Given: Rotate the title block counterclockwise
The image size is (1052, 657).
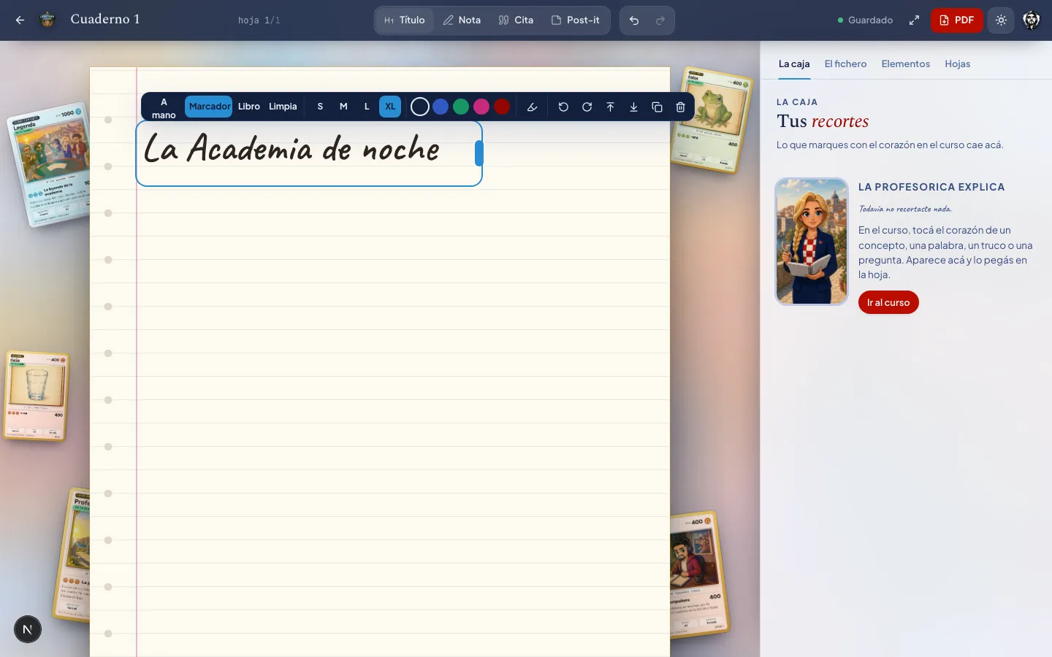Looking at the screenshot, I should [563, 107].
